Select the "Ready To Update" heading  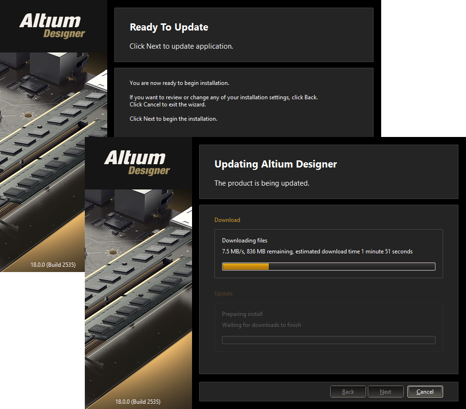point(169,27)
